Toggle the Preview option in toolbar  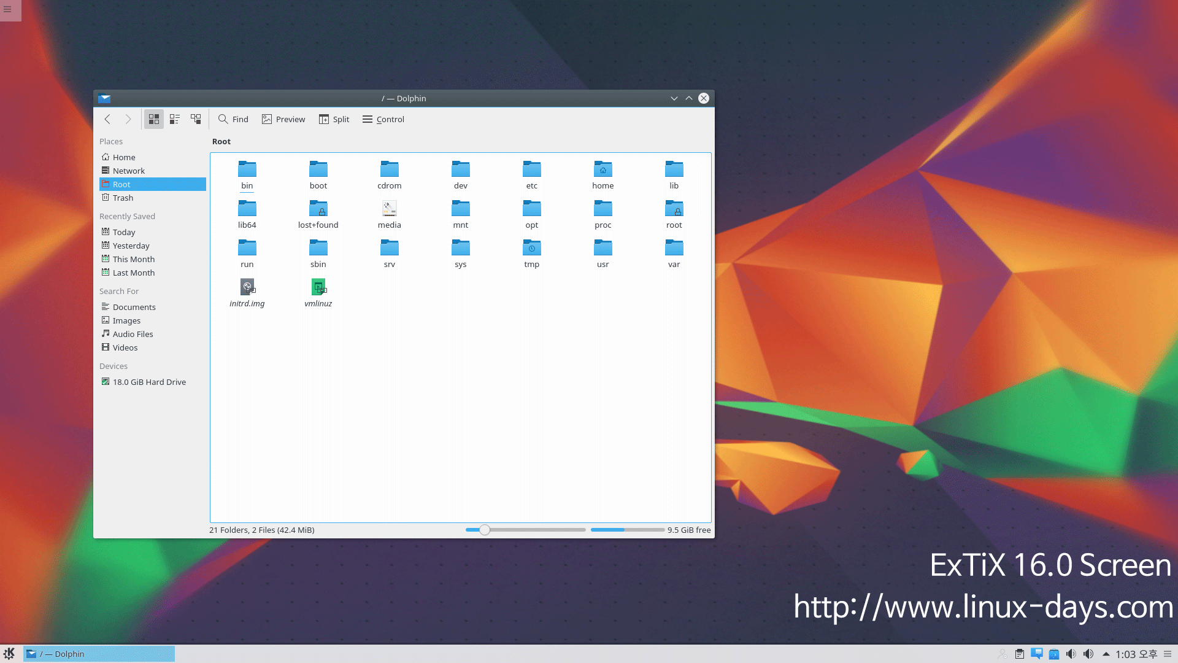tap(283, 119)
